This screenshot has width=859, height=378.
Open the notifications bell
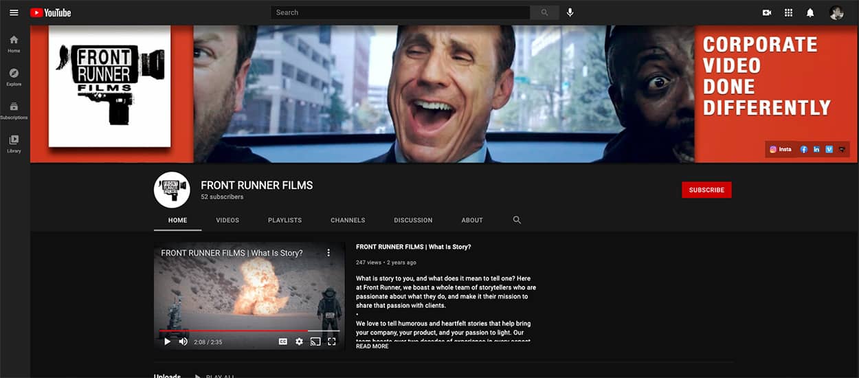point(810,12)
